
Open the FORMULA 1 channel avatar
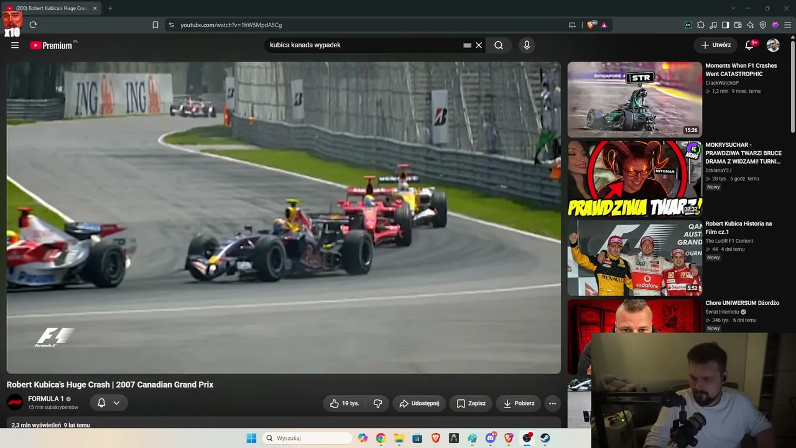15,402
